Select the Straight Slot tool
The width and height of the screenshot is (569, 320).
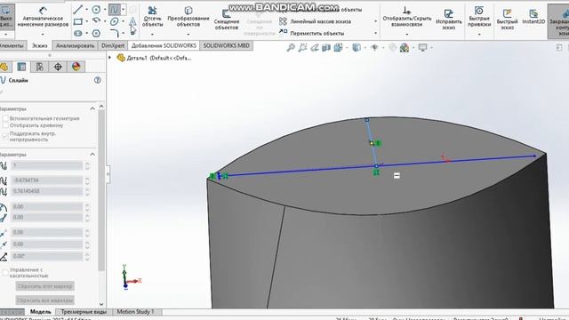(77, 34)
